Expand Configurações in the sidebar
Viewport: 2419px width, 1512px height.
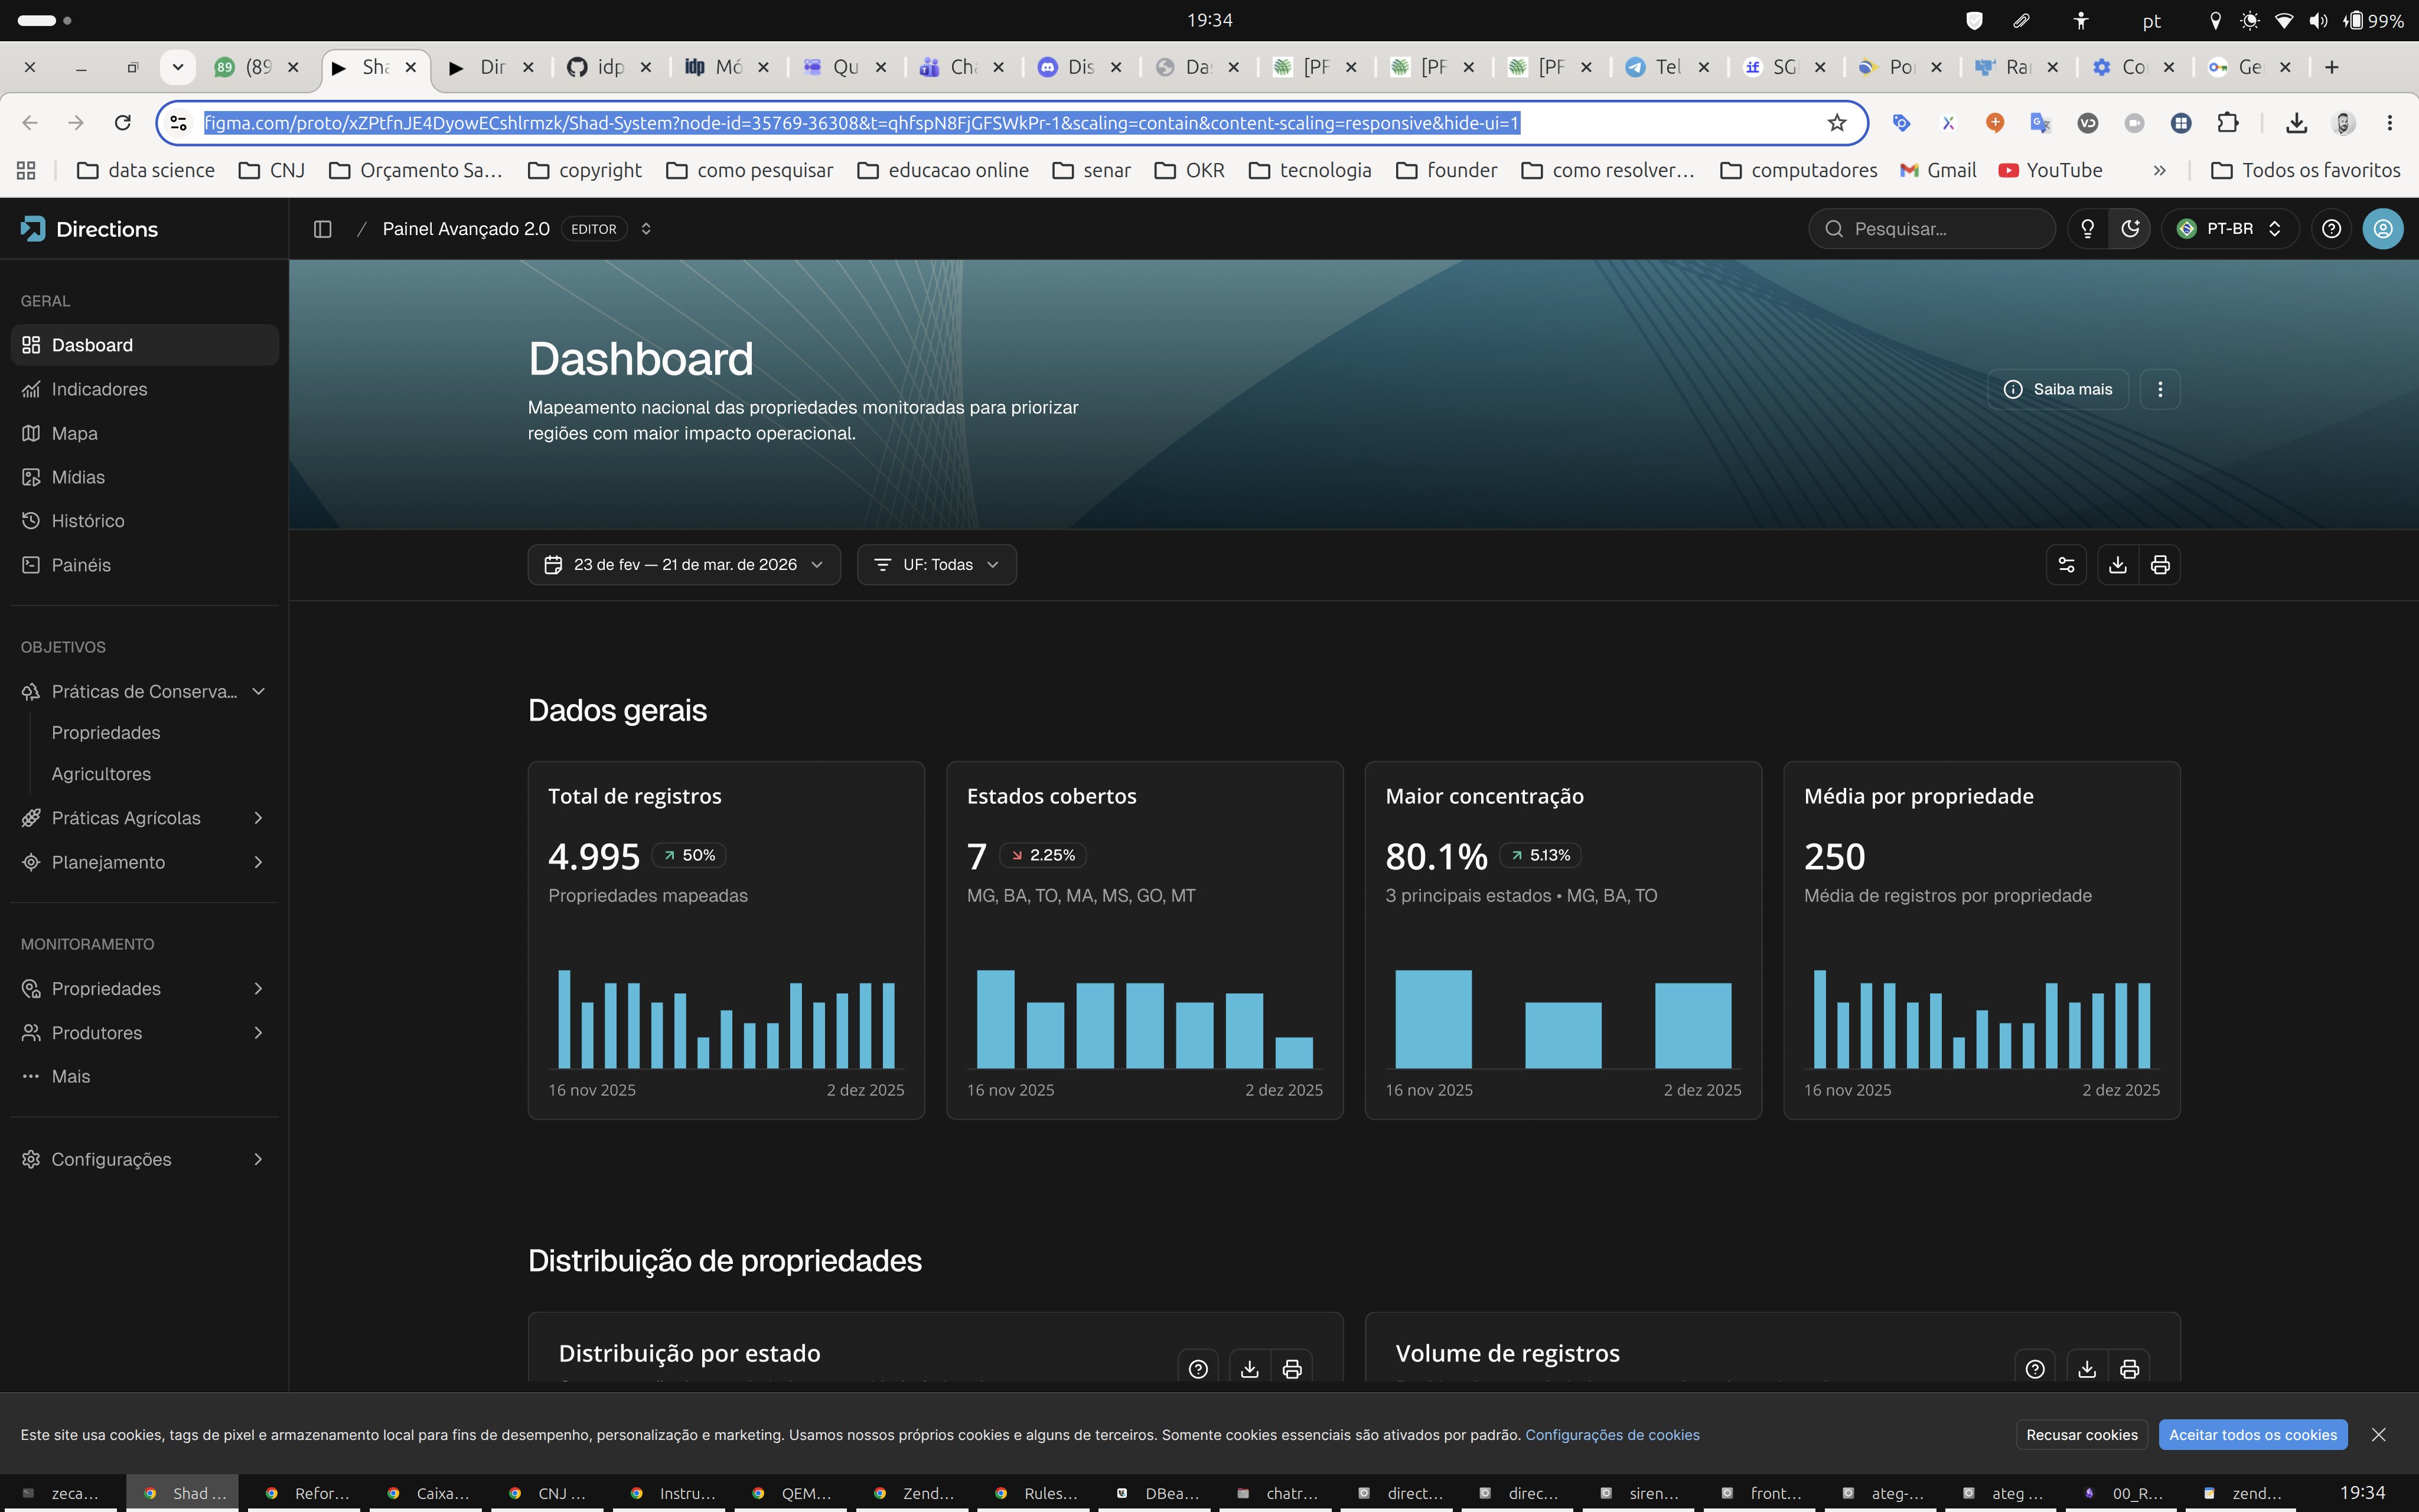[145, 1160]
